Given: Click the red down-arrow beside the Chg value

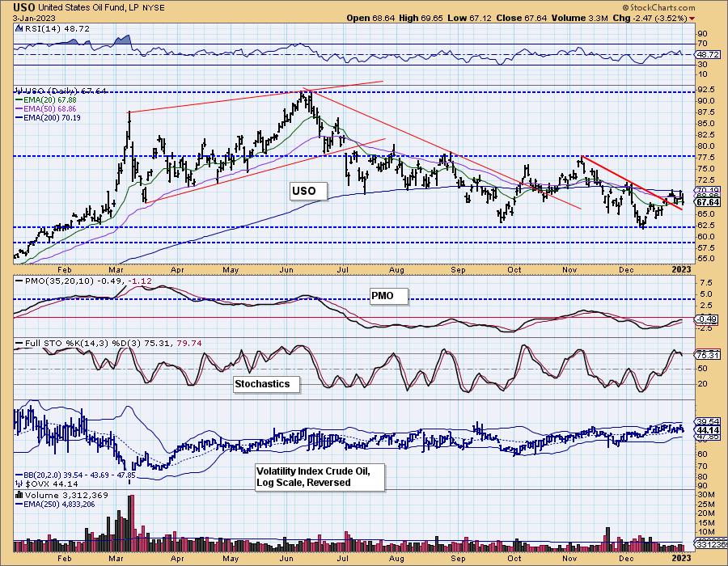Looking at the screenshot, I should coord(692,19).
